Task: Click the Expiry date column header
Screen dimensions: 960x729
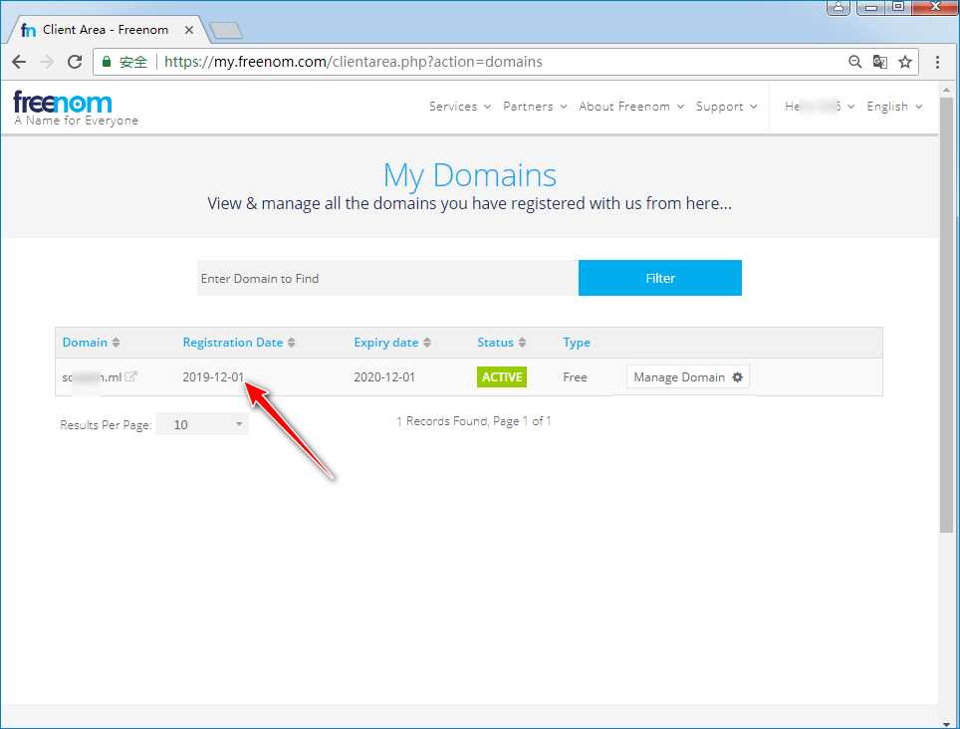Action: pyautogui.click(x=385, y=343)
